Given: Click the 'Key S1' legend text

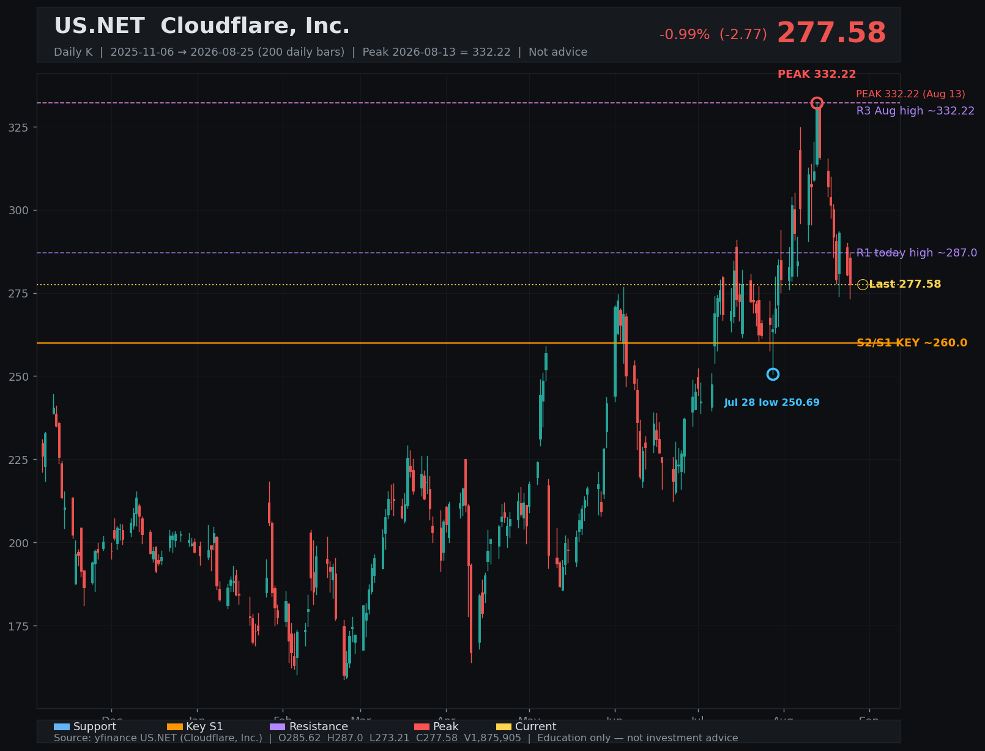Looking at the screenshot, I should [x=205, y=727].
